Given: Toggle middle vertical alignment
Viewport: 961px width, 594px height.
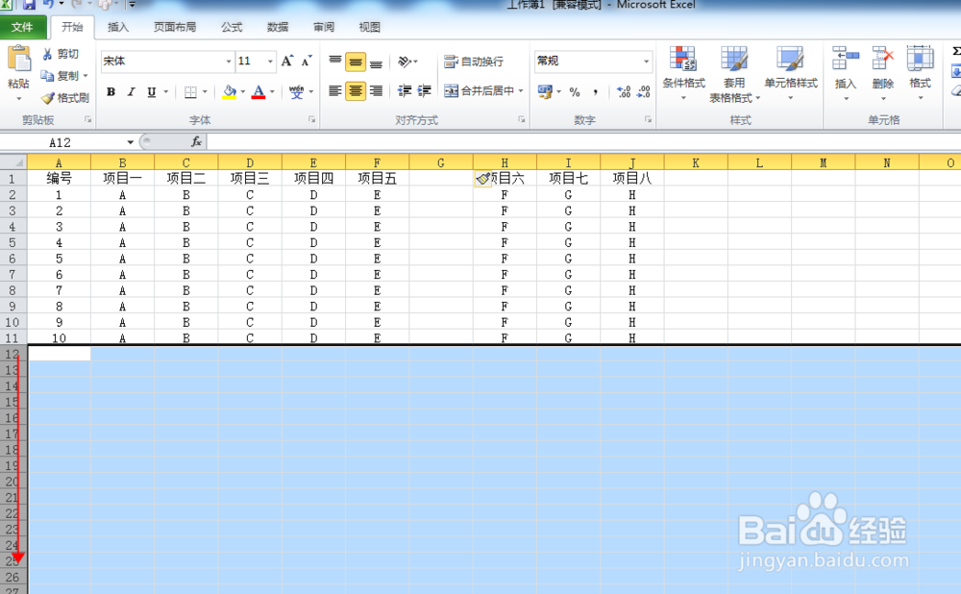Looking at the screenshot, I should pos(356,62).
